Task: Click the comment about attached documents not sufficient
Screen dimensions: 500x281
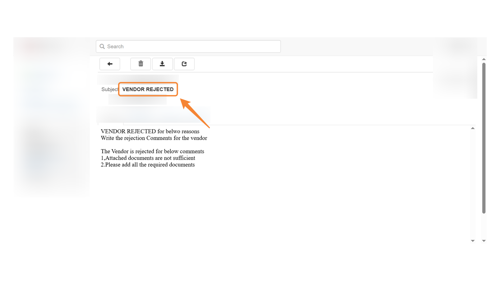Action: click(148, 158)
